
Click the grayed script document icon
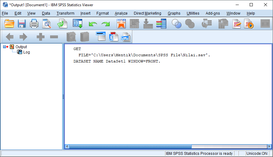pyautogui.click(x=223, y=24)
